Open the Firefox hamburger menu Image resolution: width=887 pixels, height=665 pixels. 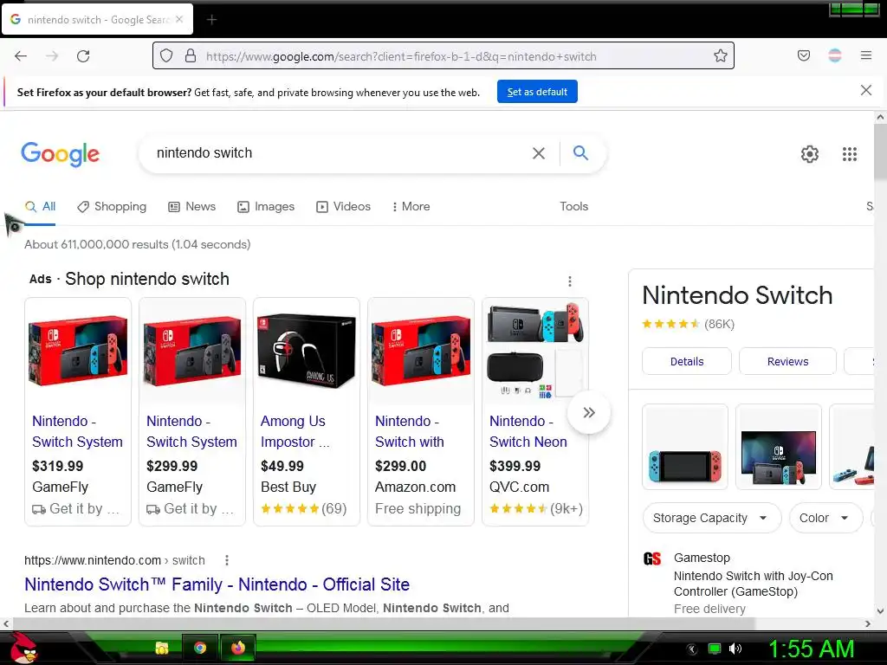[x=866, y=55]
